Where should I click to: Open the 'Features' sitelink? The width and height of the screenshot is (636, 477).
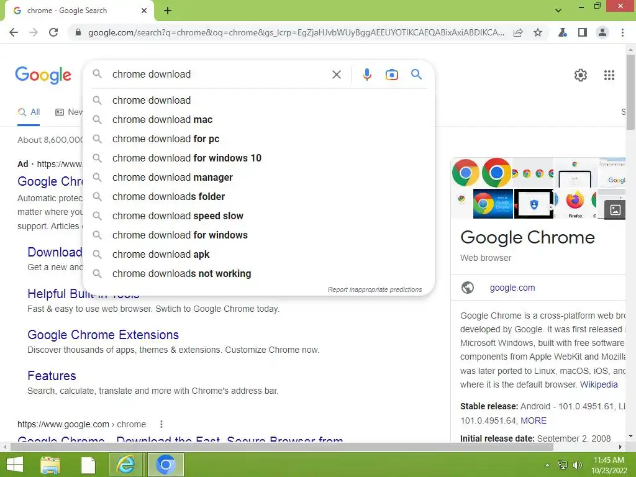pyautogui.click(x=52, y=376)
